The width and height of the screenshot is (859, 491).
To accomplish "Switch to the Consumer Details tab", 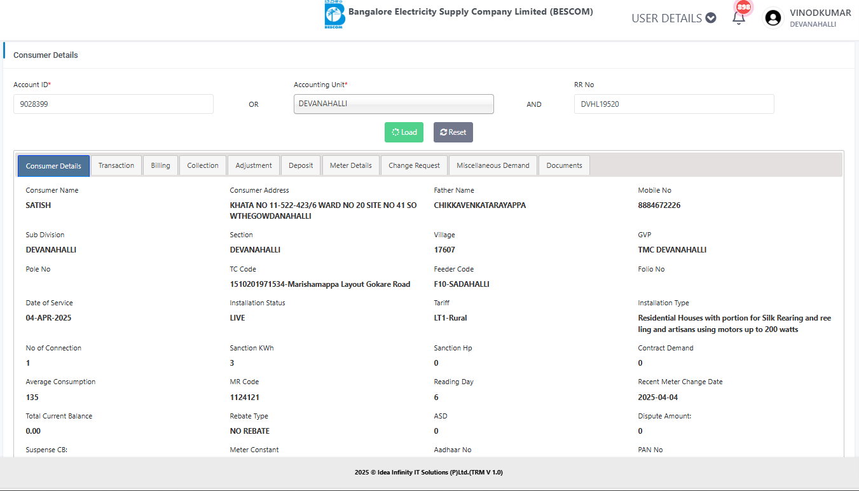I will (53, 166).
